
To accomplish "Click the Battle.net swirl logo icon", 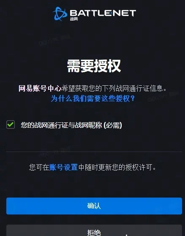I will (60, 14).
